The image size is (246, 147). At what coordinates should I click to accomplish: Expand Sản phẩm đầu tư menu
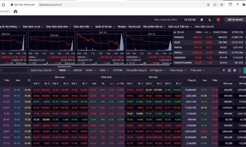[x=154, y=27]
